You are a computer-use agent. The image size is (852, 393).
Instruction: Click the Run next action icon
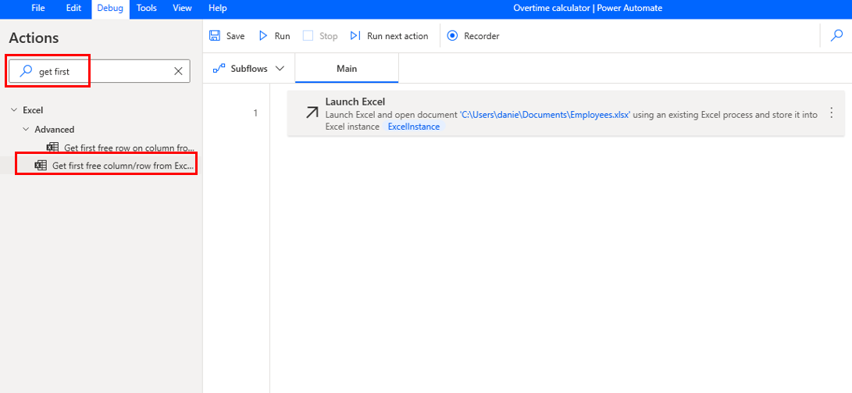[x=355, y=36]
